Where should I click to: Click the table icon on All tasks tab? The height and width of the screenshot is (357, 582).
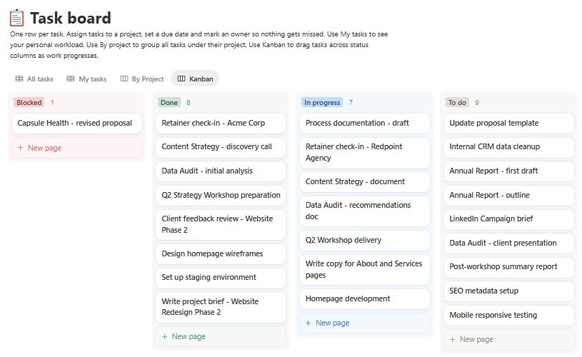pyautogui.click(x=19, y=79)
